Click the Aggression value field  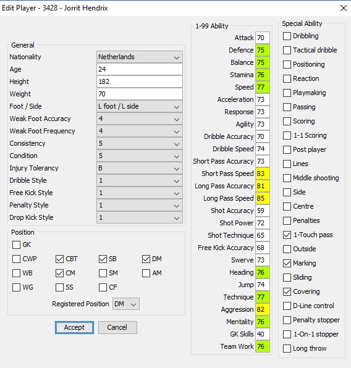pyautogui.click(x=263, y=309)
